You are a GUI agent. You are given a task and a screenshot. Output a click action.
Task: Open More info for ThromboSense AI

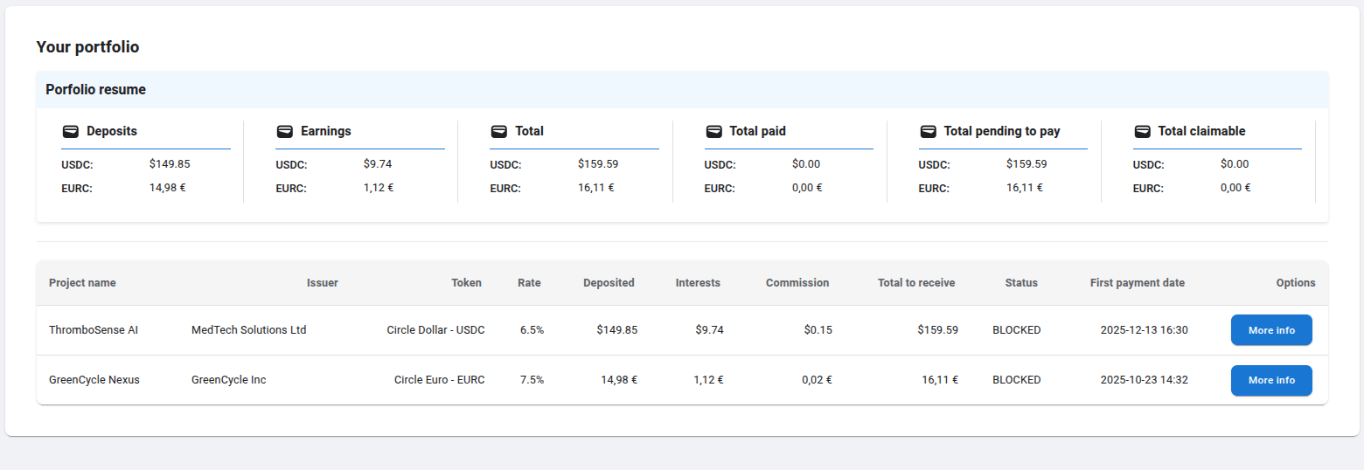[x=1271, y=330]
